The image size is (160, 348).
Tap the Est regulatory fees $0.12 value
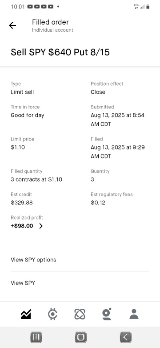click(98, 203)
